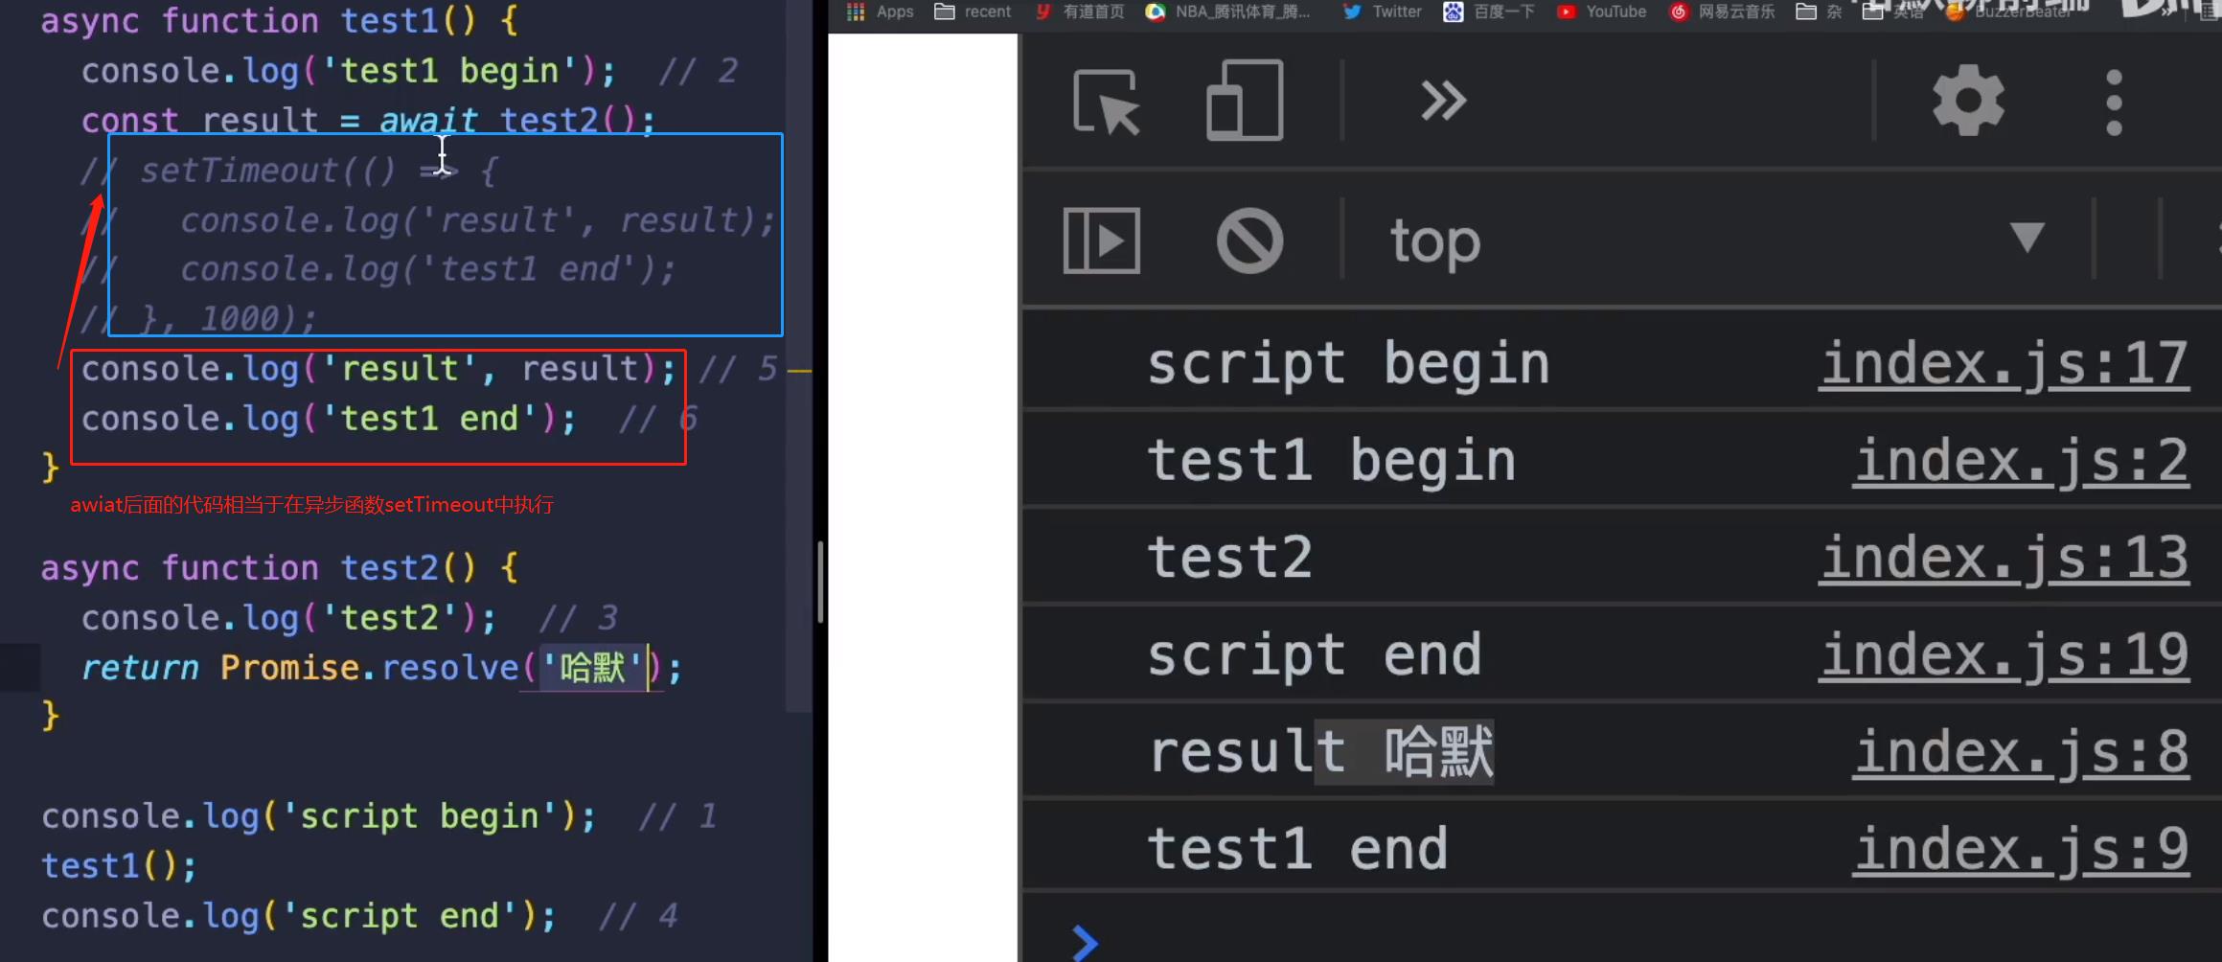
Task: Toggle the console sidebar icon
Action: (x=1102, y=240)
